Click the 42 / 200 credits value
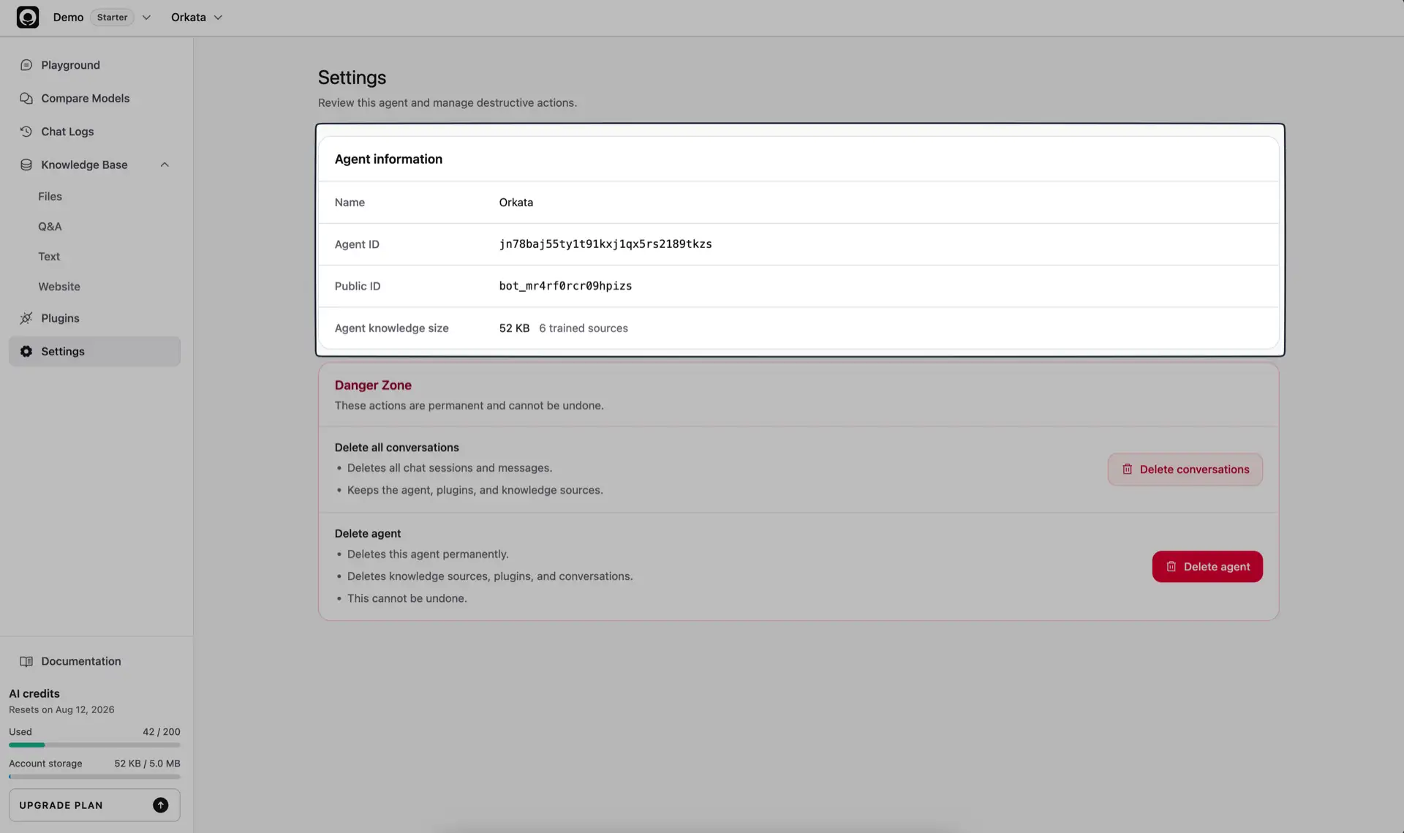The image size is (1404, 833). pyautogui.click(x=162, y=731)
